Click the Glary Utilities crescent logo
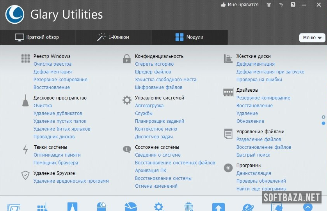 [15, 15]
